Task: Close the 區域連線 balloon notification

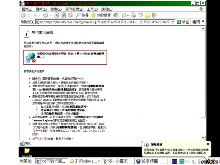Action: tap(208, 144)
